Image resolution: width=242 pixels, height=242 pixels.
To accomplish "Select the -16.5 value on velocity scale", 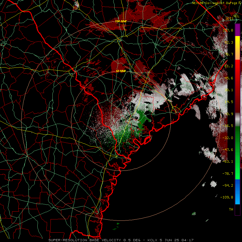I will [228, 126].
